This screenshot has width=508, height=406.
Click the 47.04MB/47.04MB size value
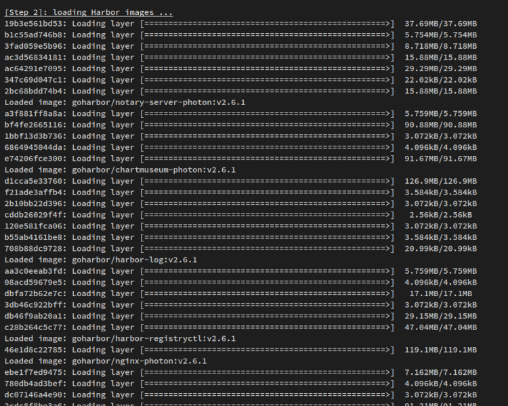441,327
